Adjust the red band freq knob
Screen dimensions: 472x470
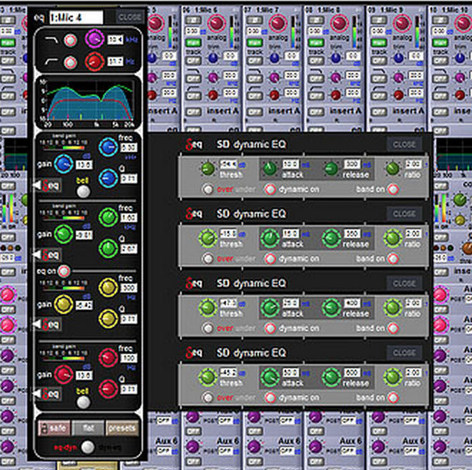(x=108, y=358)
